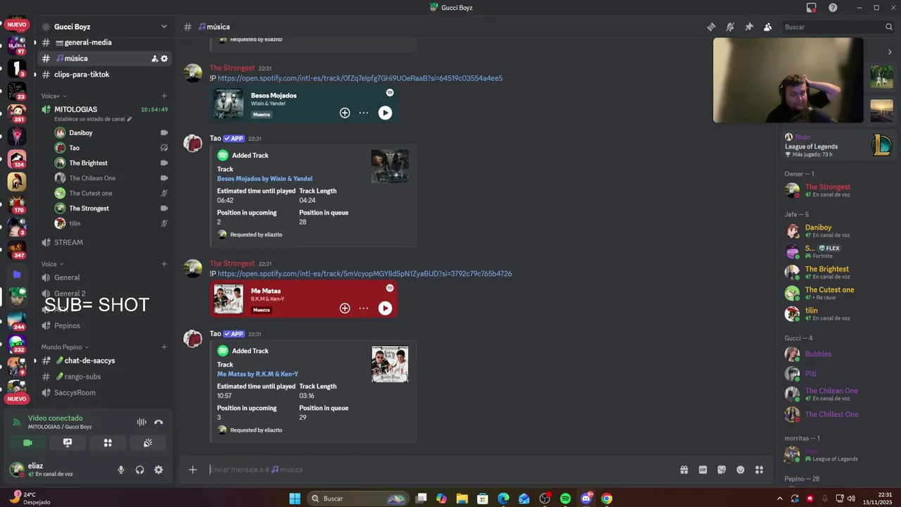Open the sticker picker
Screen dimensions: 901x507
point(722,470)
